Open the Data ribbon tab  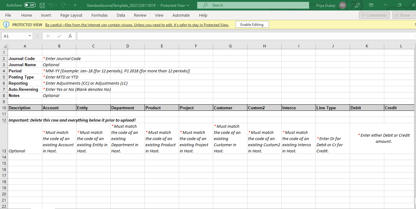121,15
